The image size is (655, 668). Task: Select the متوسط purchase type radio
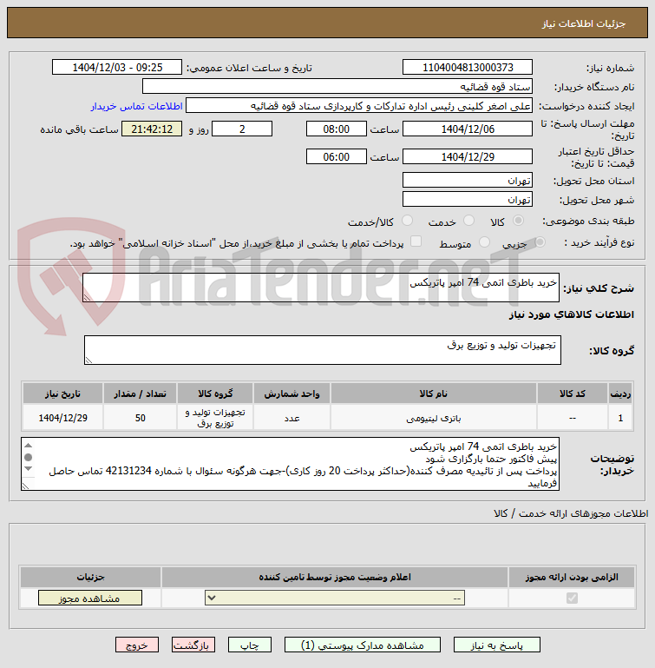coord(484,242)
